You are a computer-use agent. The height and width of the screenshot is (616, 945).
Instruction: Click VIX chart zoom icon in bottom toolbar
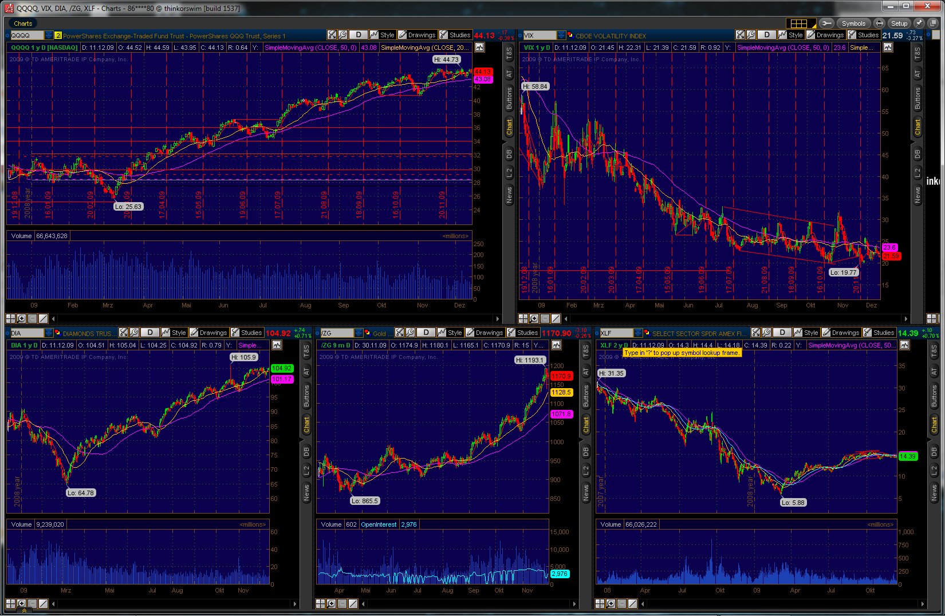(x=534, y=318)
